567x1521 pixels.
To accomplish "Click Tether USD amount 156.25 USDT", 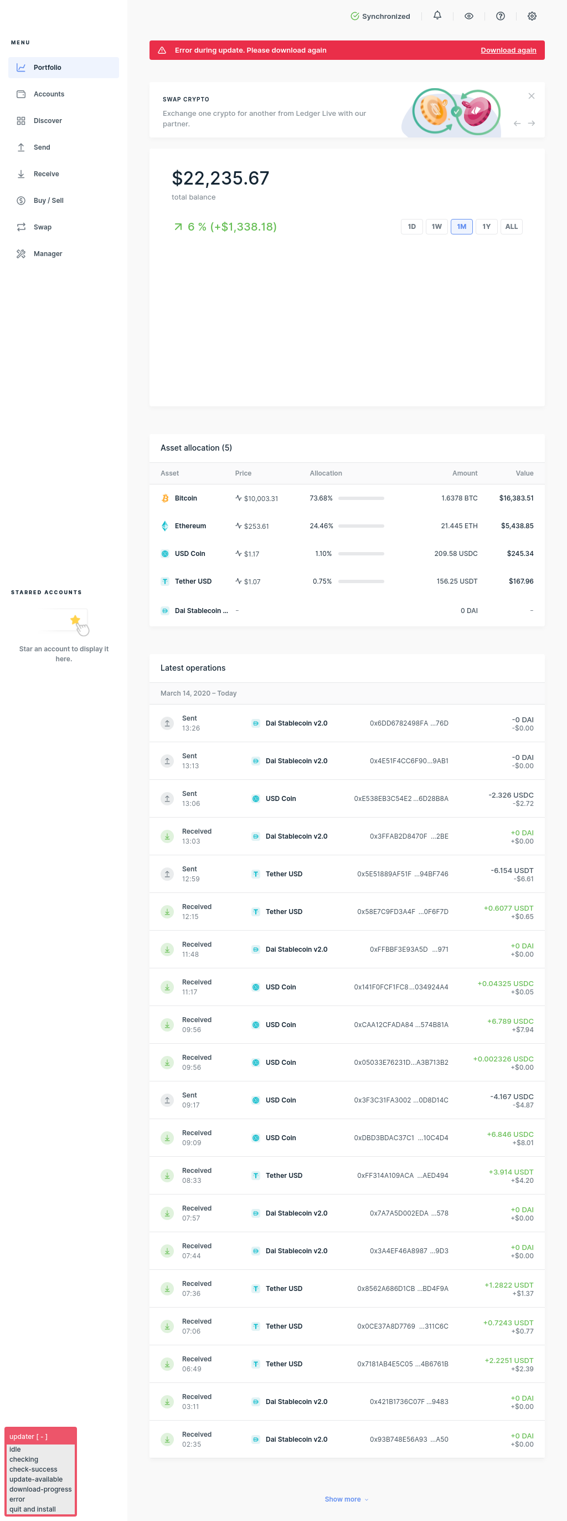I will (x=457, y=581).
